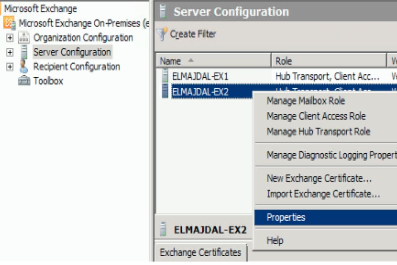The width and height of the screenshot is (397, 265).
Task: Open Manage Diagnostic Logging Properties
Action: click(x=332, y=155)
